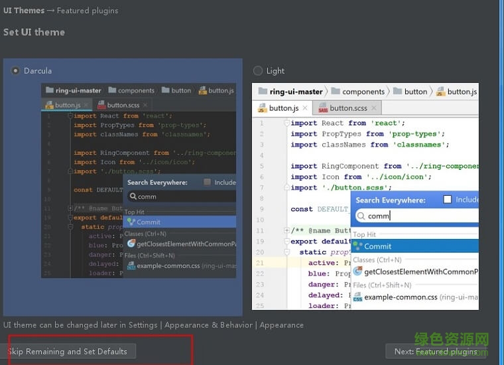The image size is (504, 365).
Task: Click the SASS file icon on Light button.scss tab
Action: coord(323,108)
